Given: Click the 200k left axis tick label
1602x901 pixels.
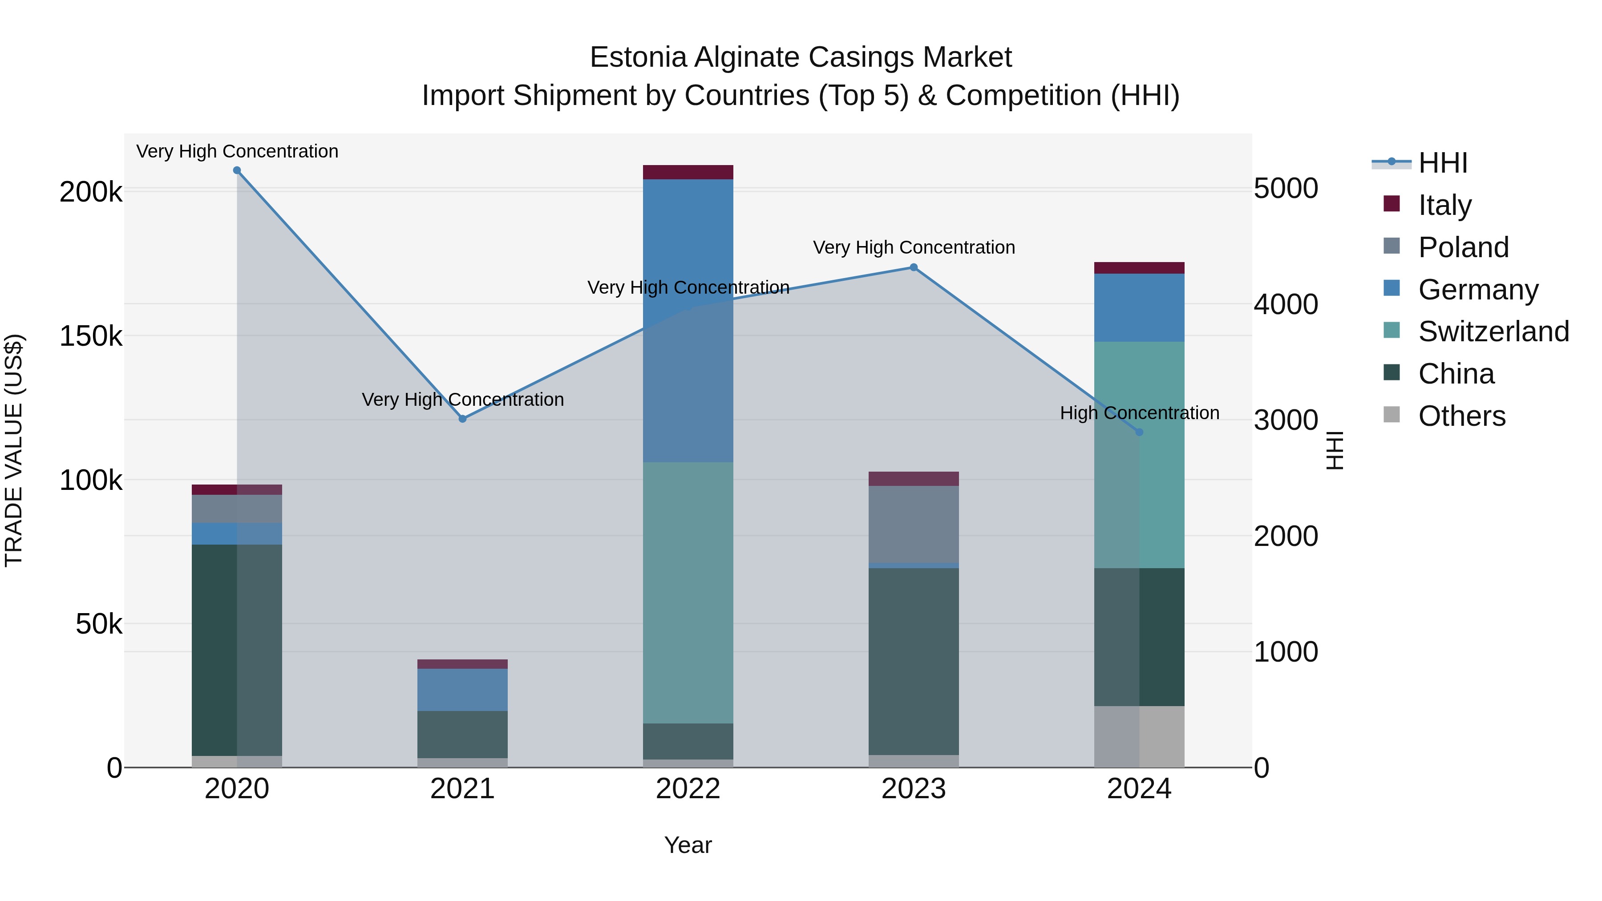Looking at the screenshot, I should coord(91,192).
